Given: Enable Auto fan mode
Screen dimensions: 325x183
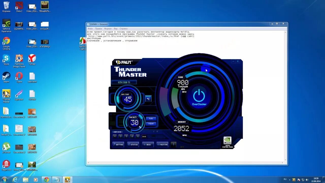Looking at the screenshot, I should tap(151, 118).
